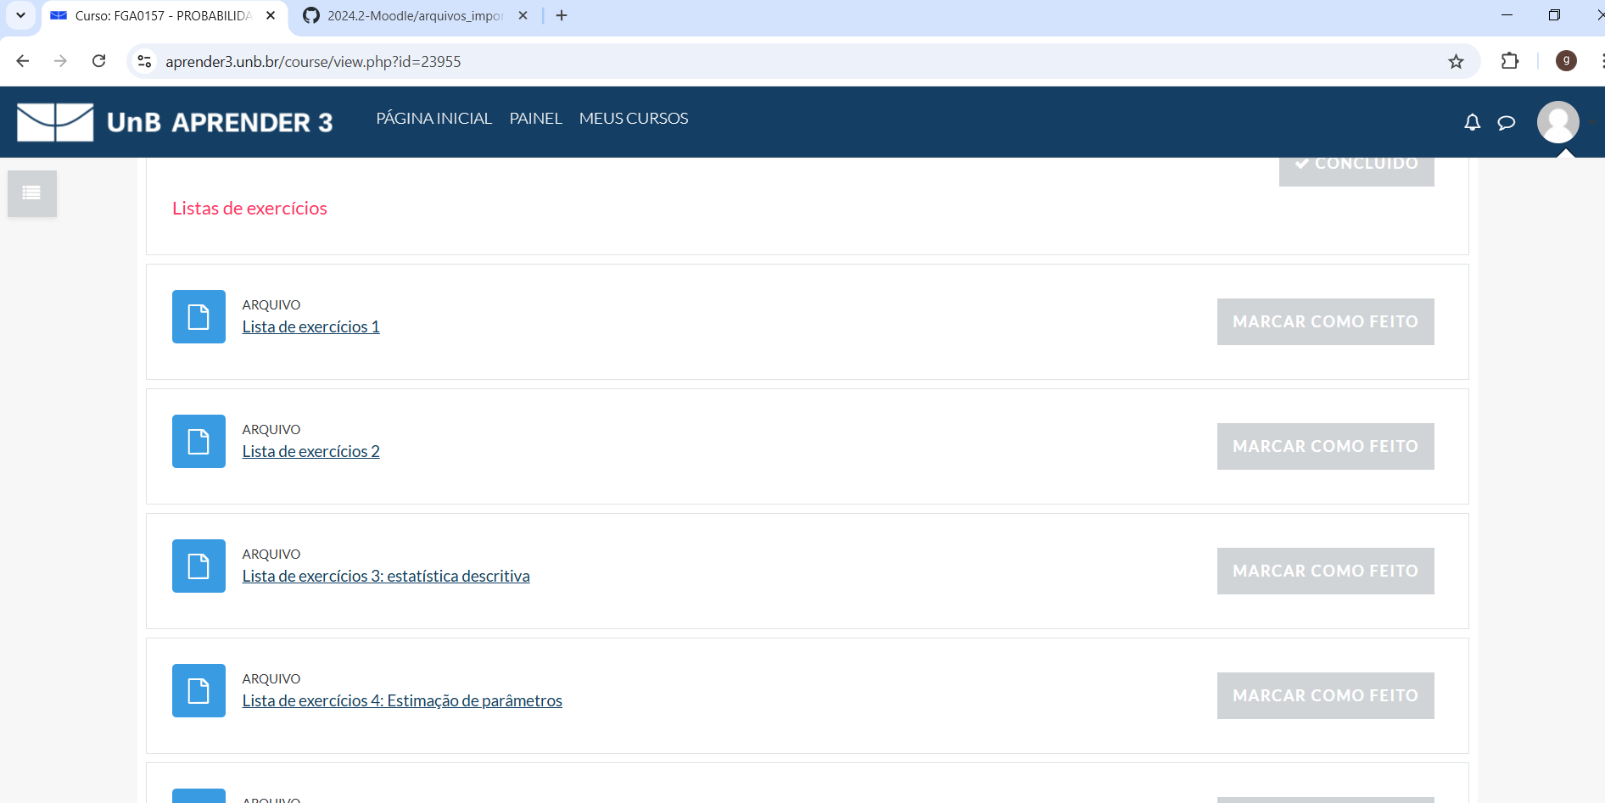Open the notifications bell icon

click(x=1472, y=122)
